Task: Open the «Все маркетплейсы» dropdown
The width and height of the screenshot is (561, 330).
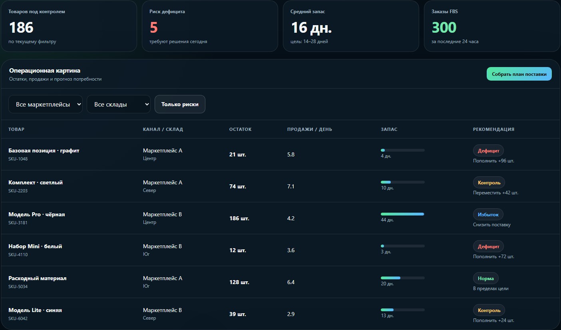Action: pyautogui.click(x=46, y=104)
